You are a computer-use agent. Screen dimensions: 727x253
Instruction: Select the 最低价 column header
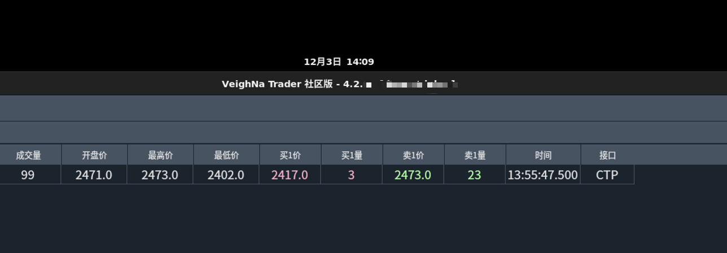tap(226, 155)
